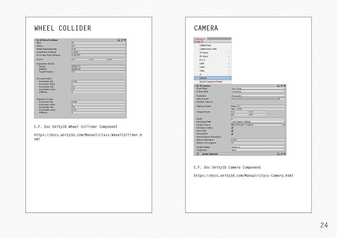
Task: Open Wheel Collider help reference book icon
Action: 119,40
